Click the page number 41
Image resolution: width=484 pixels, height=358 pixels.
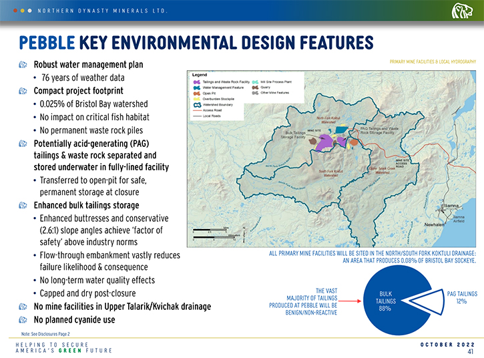(471, 351)
